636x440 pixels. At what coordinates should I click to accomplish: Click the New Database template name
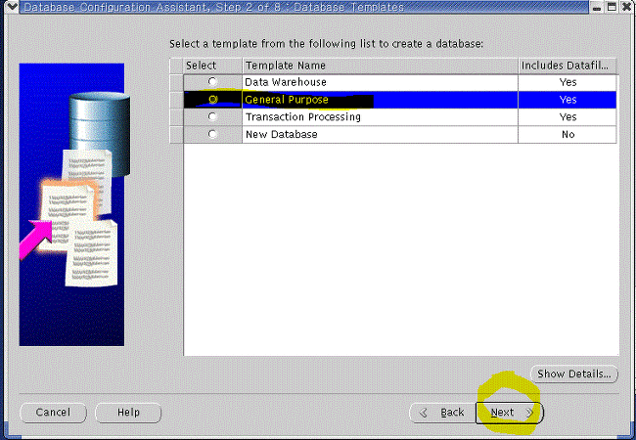click(282, 135)
